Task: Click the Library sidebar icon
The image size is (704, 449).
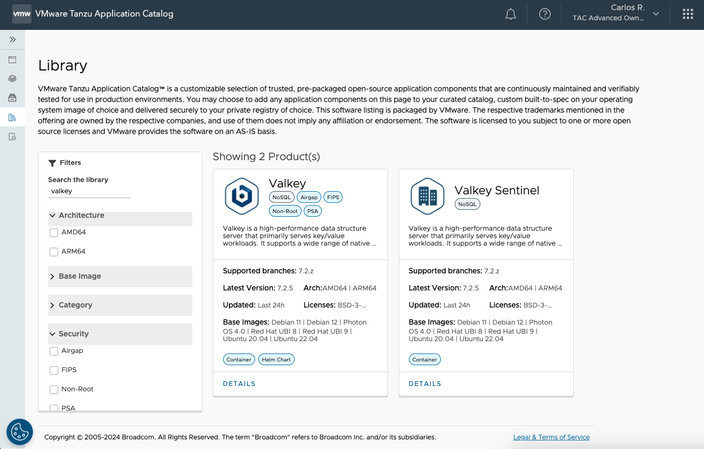Action: tap(12, 117)
